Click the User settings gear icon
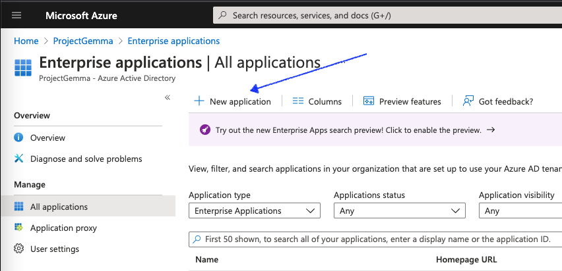 click(x=18, y=249)
